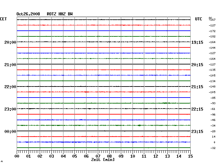Viewport: 217px width, 165px height.
Task: Select the network code BW
Action: tap(70, 14)
